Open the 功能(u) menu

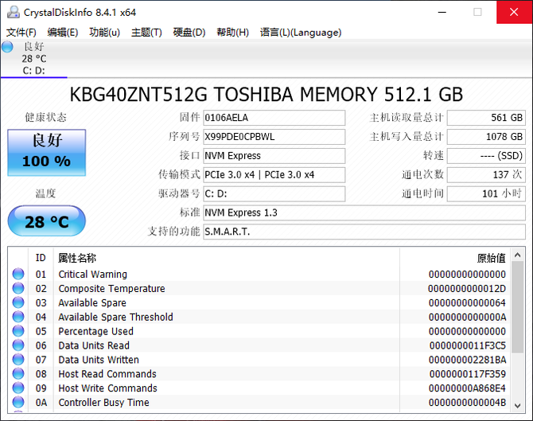click(x=105, y=33)
